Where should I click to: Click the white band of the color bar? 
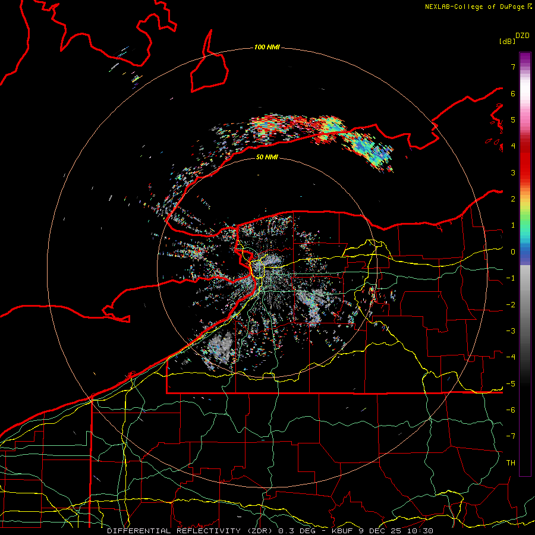pos(525,90)
